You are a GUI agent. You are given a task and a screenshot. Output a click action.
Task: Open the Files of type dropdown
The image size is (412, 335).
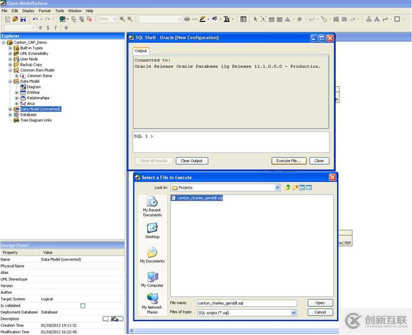pyautogui.click(x=294, y=312)
